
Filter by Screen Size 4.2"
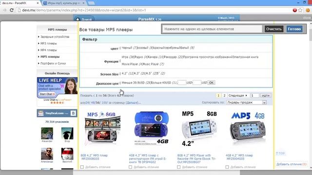[124, 73]
